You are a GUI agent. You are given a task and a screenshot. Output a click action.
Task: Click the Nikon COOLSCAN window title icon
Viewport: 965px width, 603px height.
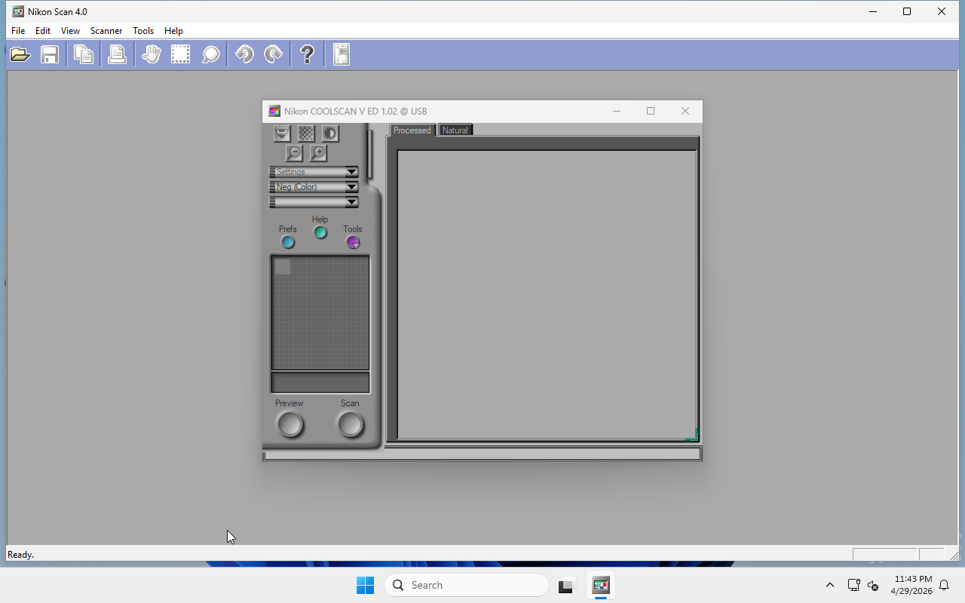click(x=274, y=112)
